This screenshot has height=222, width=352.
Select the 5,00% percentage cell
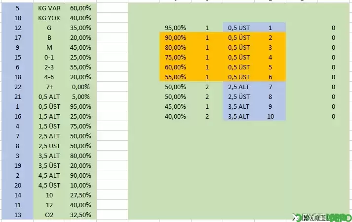(x=80, y=96)
